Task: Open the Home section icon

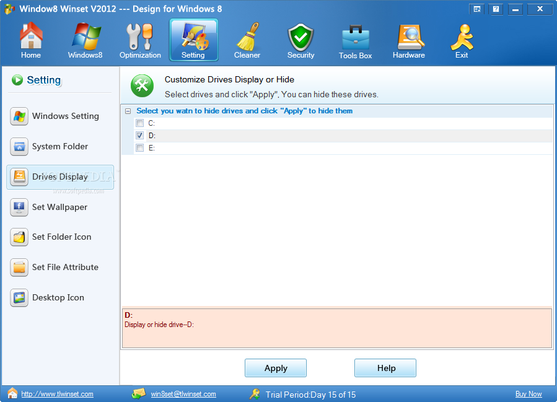Action: [31, 35]
